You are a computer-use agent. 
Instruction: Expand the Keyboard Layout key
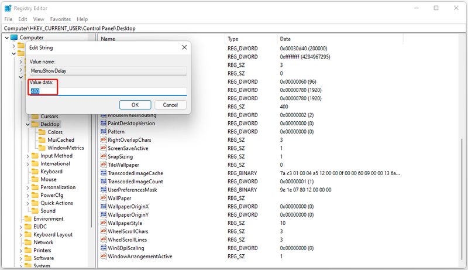(x=20, y=235)
